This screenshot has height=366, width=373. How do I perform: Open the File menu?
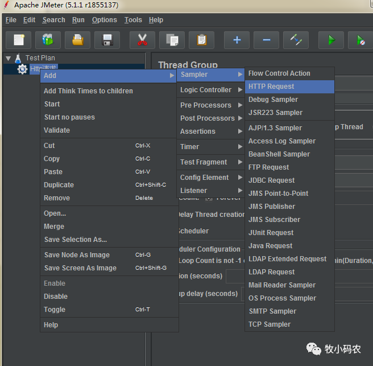tap(11, 20)
